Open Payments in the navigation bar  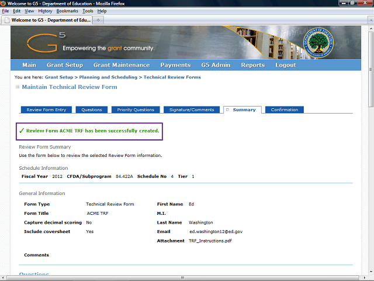(175, 65)
